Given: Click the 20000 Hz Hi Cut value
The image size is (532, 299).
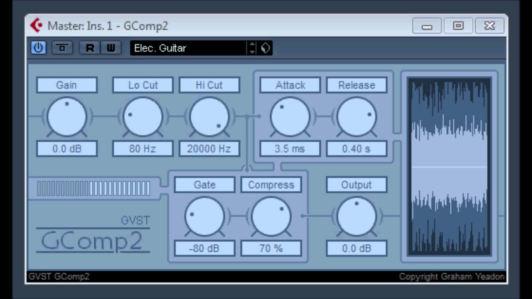Looking at the screenshot, I should [209, 149].
